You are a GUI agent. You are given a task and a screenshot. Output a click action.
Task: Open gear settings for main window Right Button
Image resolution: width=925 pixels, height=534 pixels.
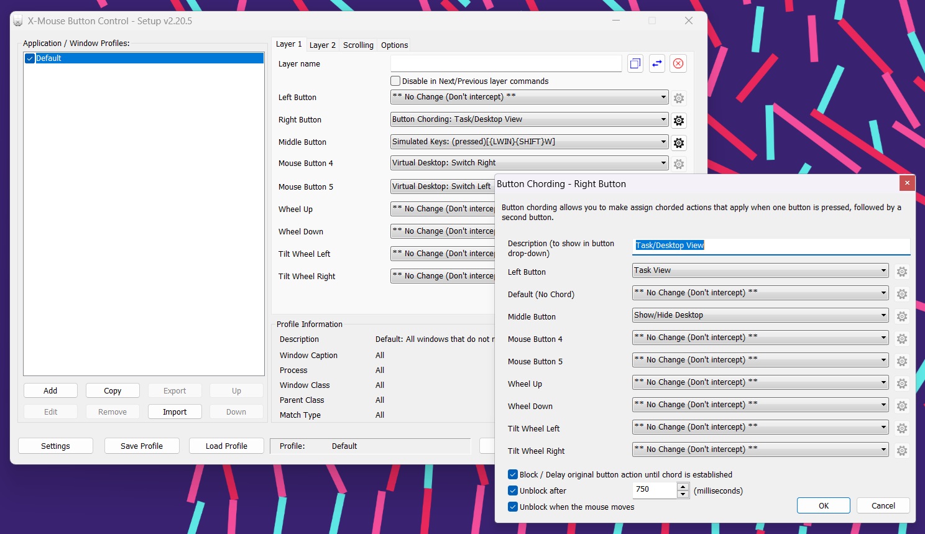click(x=679, y=121)
